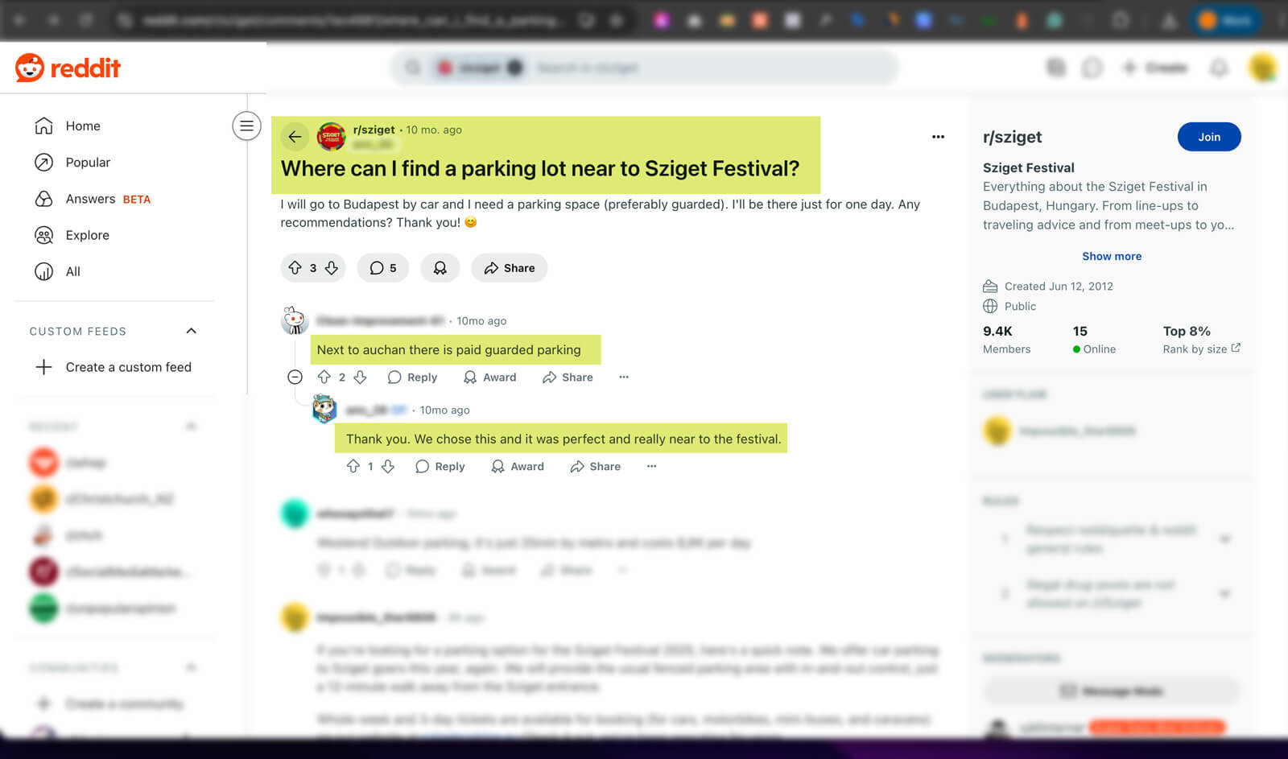
Task: Reply to the 'Thank you' comment
Action: 440,466
